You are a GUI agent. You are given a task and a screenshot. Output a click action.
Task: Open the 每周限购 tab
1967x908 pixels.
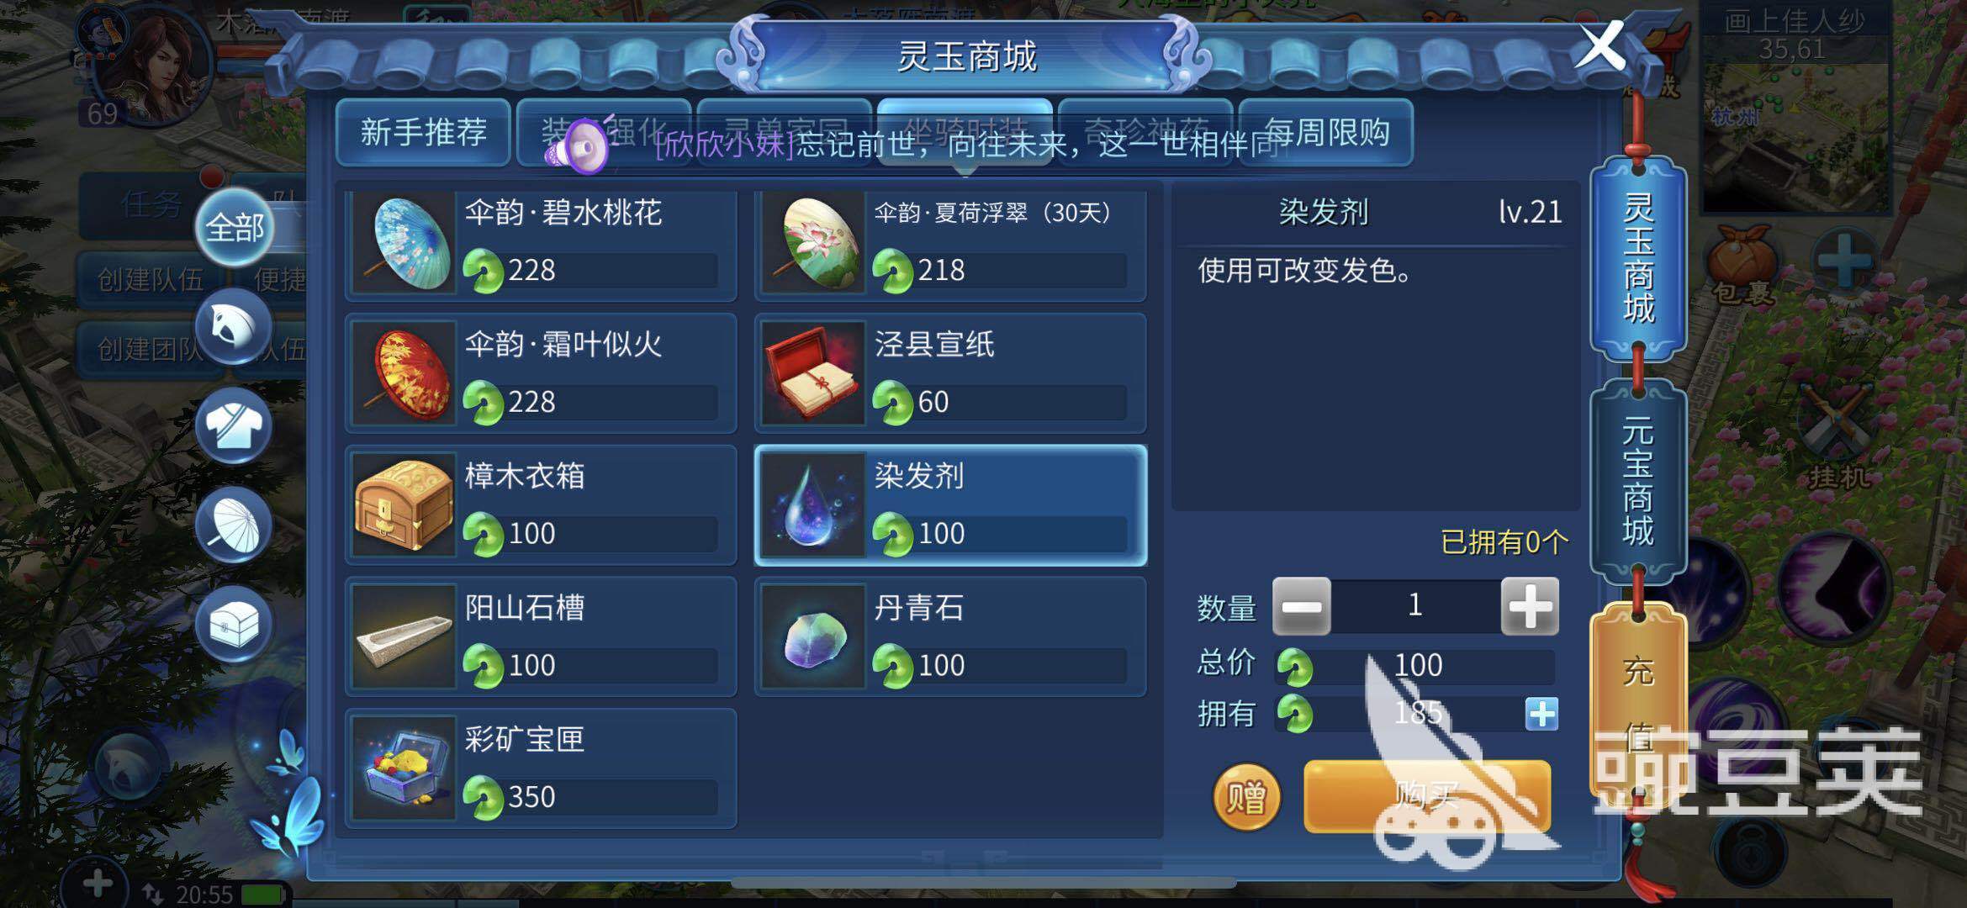tap(1326, 132)
